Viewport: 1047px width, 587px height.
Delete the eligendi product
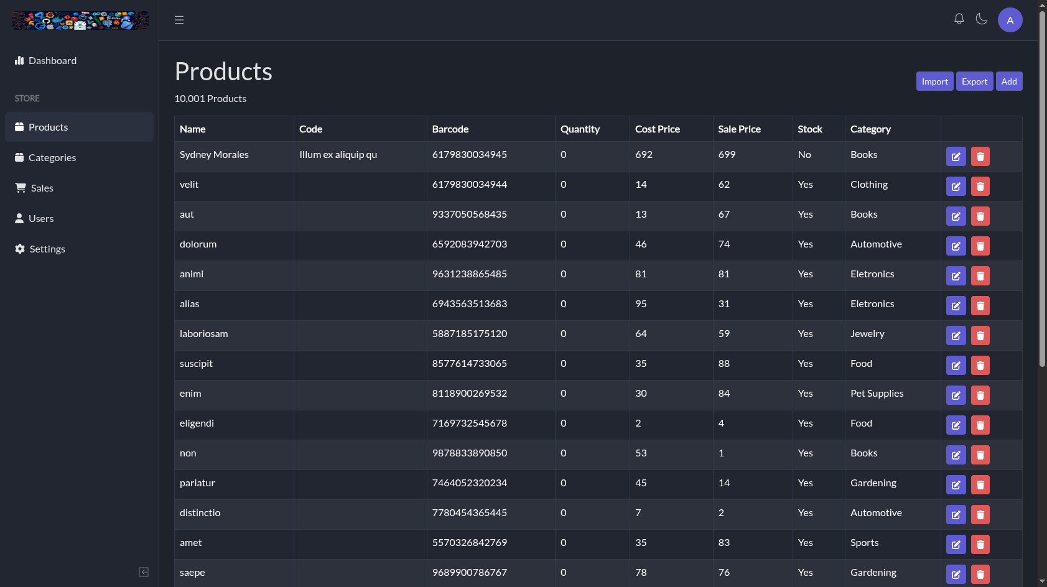point(980,425)
